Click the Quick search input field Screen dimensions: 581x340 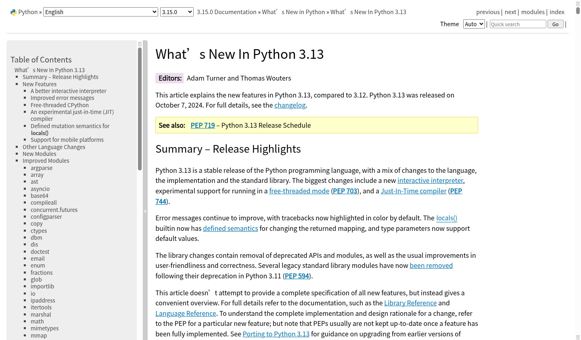518,24
